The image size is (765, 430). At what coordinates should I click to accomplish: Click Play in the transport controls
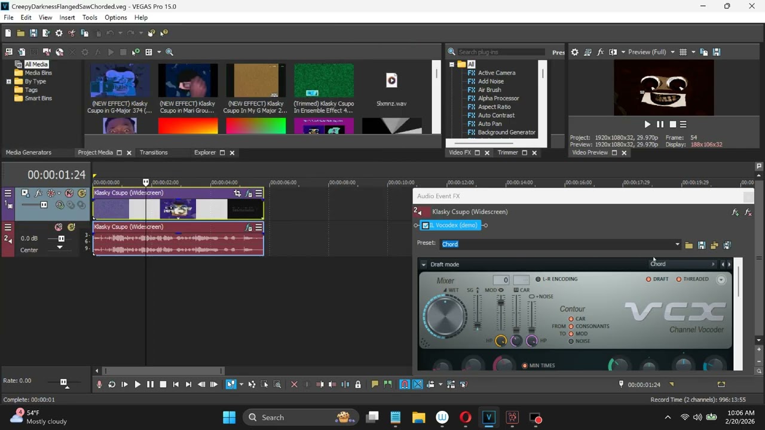coord(137,385)
